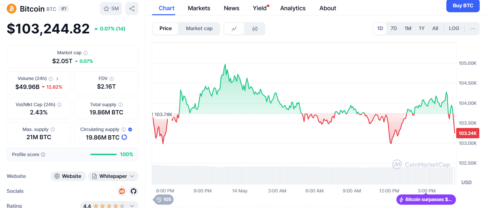Click the 21M BTC max supply value
Image resolution: width=486 pixels, height=208 pixels.
[x=39, y=137]
